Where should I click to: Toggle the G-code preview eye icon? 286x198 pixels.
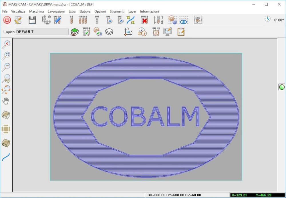coord(183,20)
